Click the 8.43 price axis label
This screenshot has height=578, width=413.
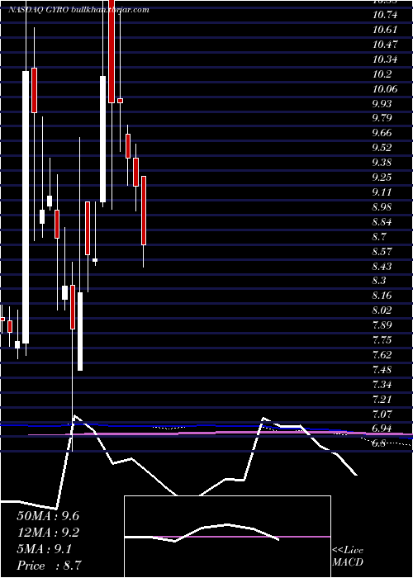click(382, 266)
